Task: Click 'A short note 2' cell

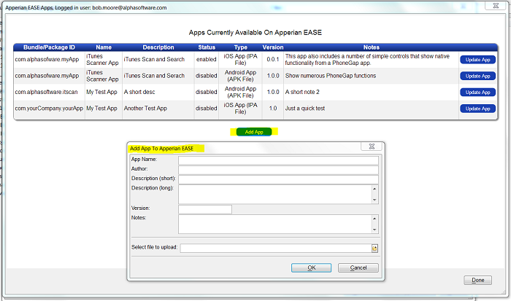Action: 302,92
